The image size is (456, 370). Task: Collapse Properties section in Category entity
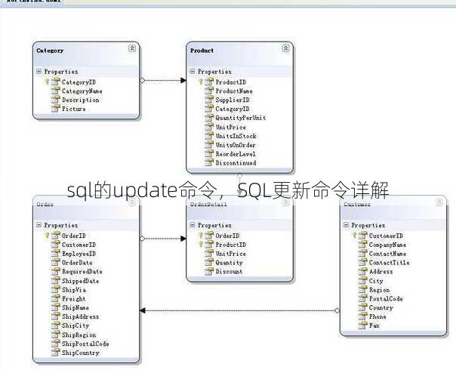[39, 71]
